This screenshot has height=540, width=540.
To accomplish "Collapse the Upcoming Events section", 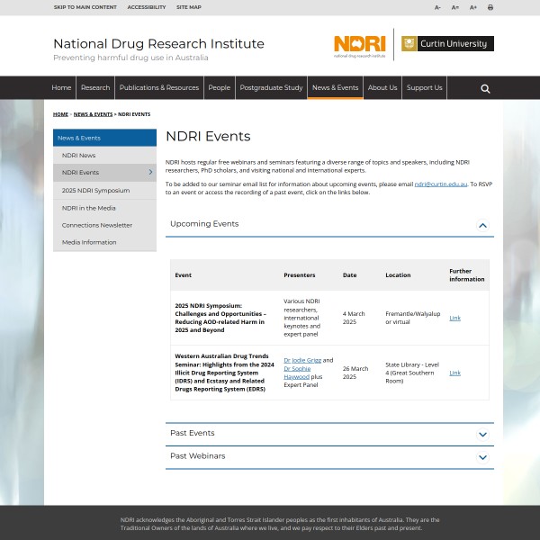I will pos(482,225).
